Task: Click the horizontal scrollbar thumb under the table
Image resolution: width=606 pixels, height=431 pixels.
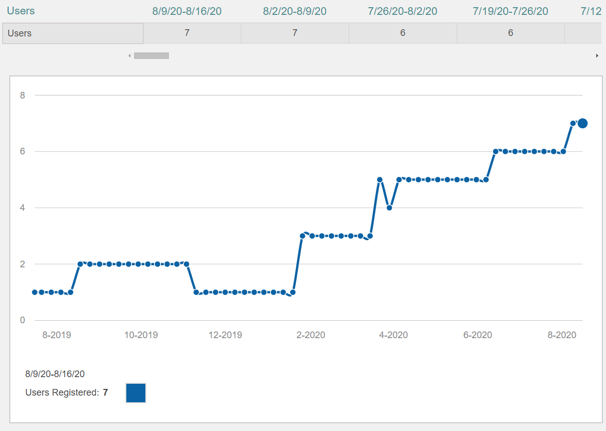Action: point(151,55)
